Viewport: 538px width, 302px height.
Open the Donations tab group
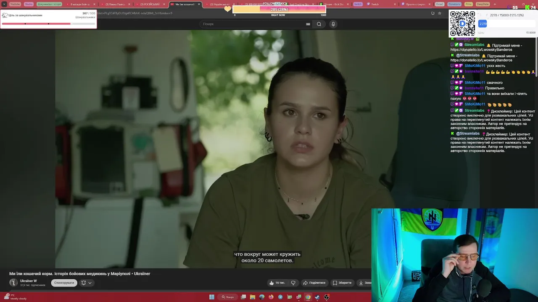click(x=454, y=4)
